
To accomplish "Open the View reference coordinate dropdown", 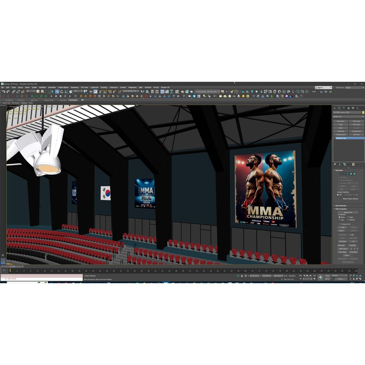I will [x=78, y=91].
